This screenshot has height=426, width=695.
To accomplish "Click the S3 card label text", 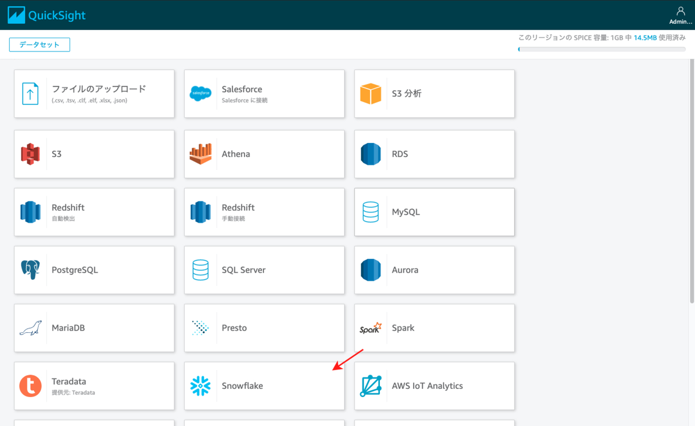I will [56, 154].
